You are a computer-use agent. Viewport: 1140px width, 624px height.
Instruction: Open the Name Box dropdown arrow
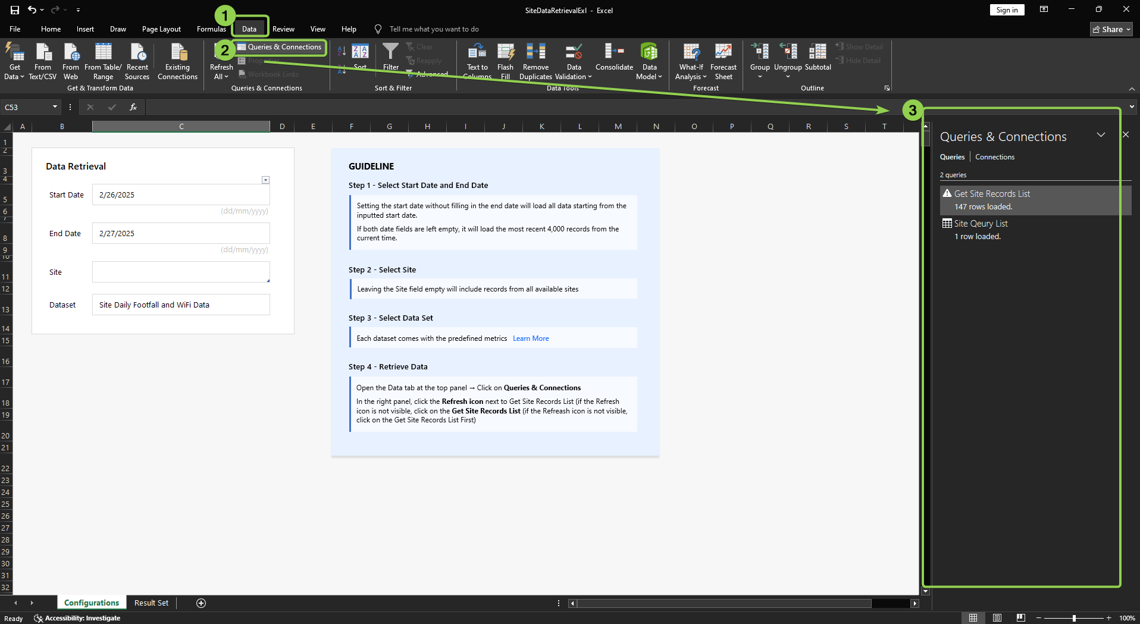click(55, 107)
